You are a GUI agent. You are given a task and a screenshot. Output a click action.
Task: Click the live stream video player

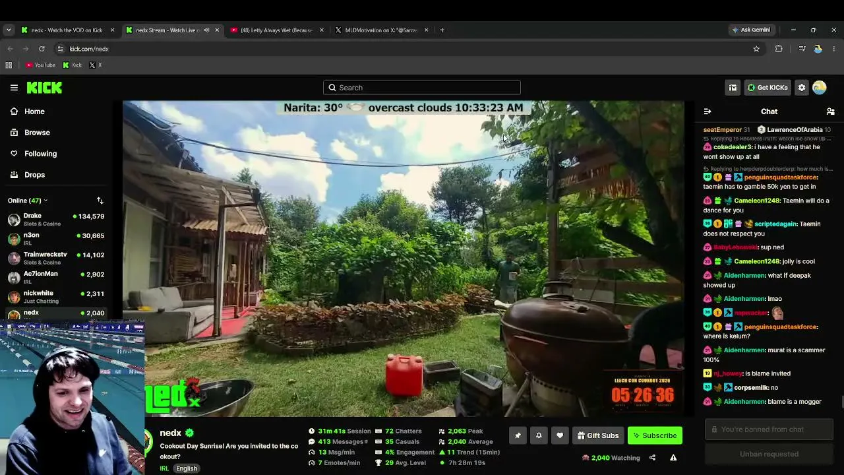(404, 259)
